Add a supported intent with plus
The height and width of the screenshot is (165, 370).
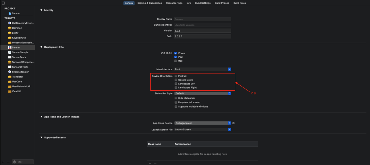click(150, 163)
